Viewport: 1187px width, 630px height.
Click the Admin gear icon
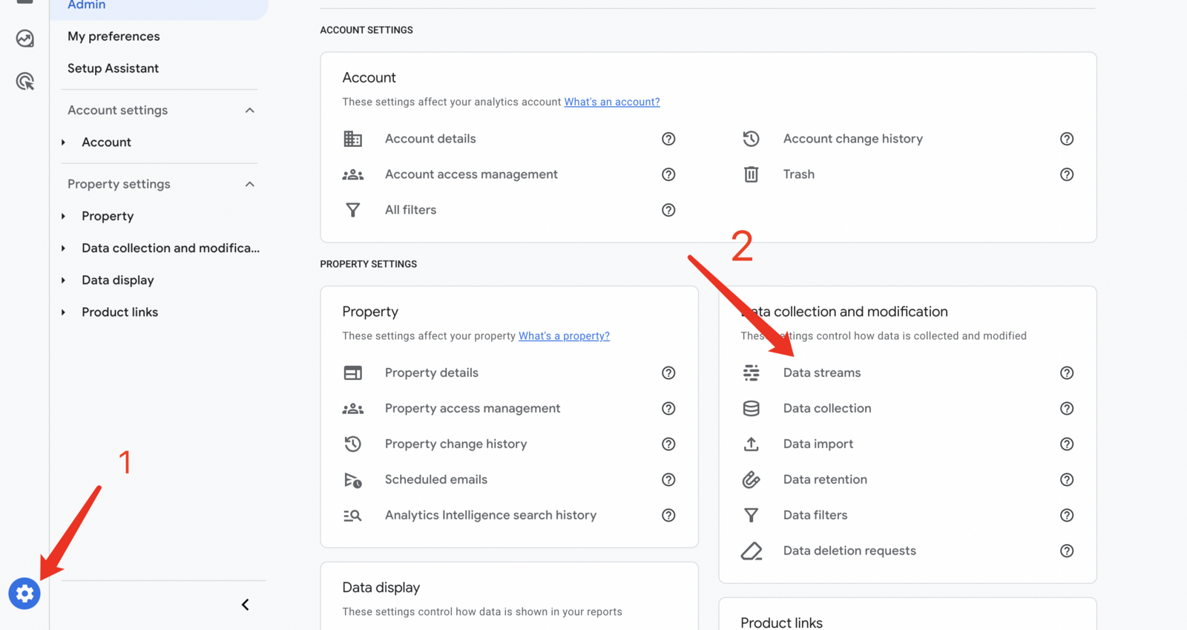click(x=24, y=594)
